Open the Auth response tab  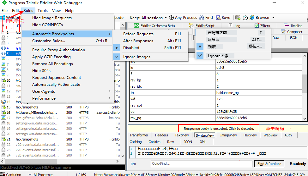[288, 135]
